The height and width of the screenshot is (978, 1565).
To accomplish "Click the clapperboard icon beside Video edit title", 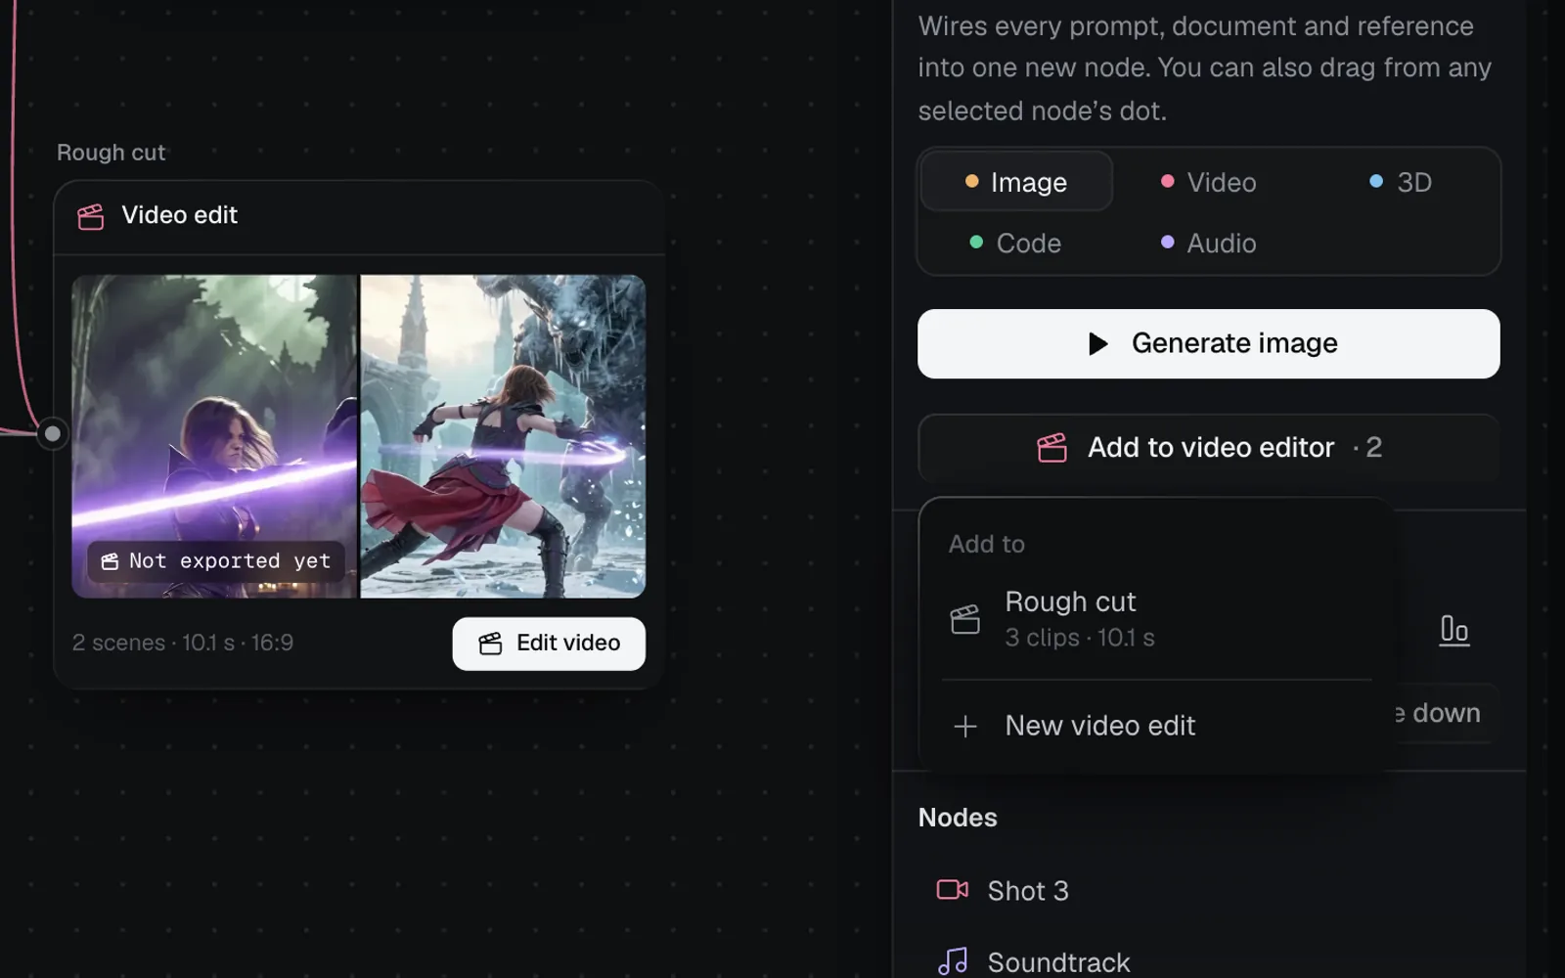I will tap(91, 216).
